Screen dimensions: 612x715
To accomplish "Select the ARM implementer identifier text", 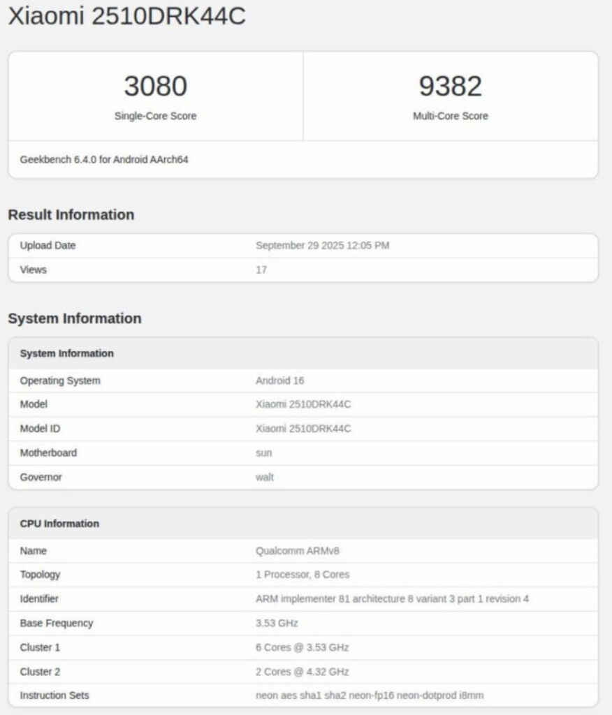I will 392,599.
